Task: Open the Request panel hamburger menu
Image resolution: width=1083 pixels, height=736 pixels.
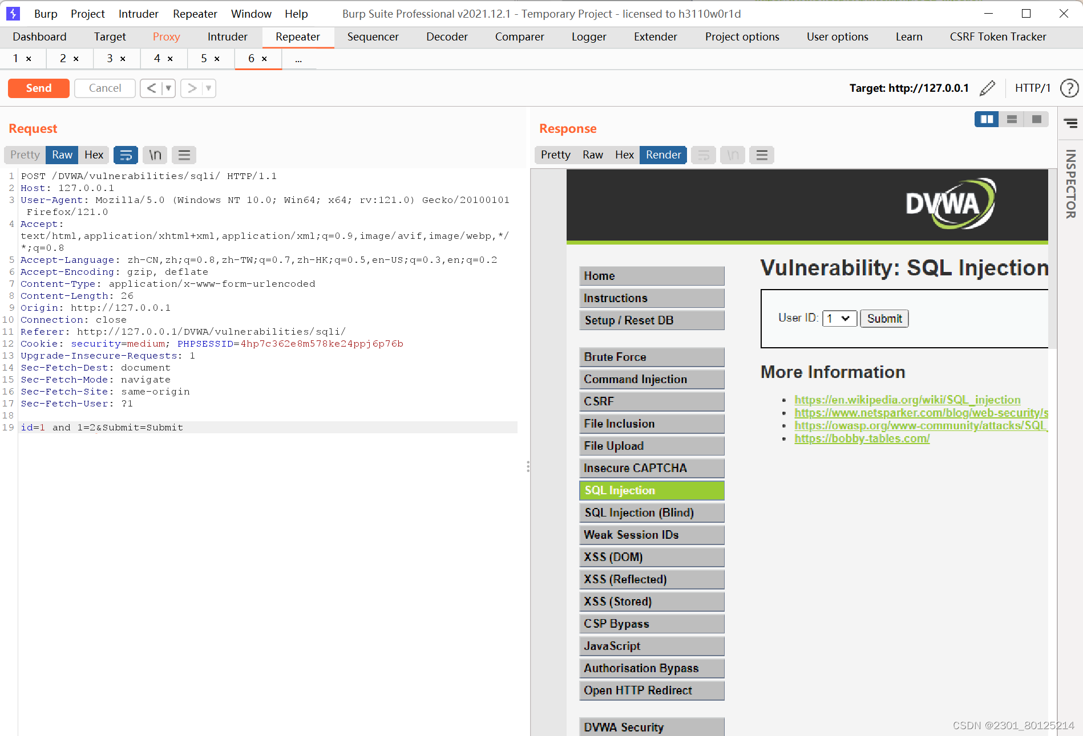Action: pos(184,154)
